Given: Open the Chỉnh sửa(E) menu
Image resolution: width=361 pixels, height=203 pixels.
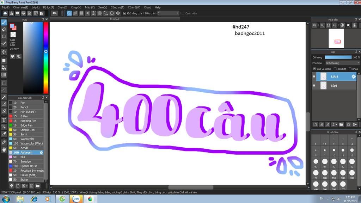Looking at the screenshot, I should point(20,7).
